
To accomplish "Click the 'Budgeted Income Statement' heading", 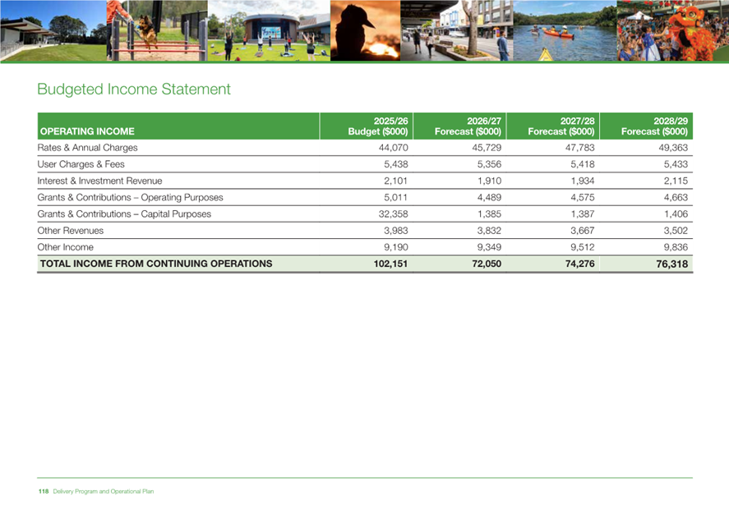I will 134,89.
